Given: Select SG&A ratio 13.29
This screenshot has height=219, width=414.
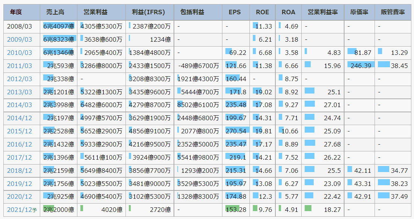Looking at the screenshot, I should 399,53.
